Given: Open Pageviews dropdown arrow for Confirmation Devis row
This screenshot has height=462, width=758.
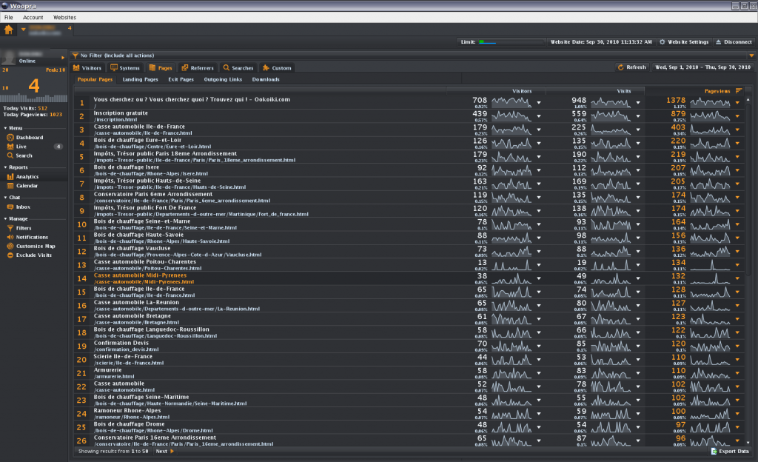Looking at the screenshot, I should tap(737, 346).
